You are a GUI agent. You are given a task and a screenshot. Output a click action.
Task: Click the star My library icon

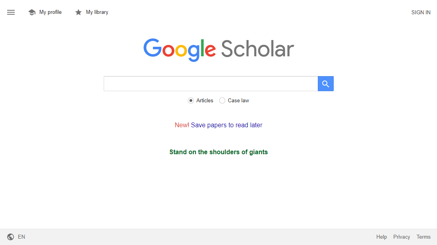pyautogui.click(x=78, y=12)
